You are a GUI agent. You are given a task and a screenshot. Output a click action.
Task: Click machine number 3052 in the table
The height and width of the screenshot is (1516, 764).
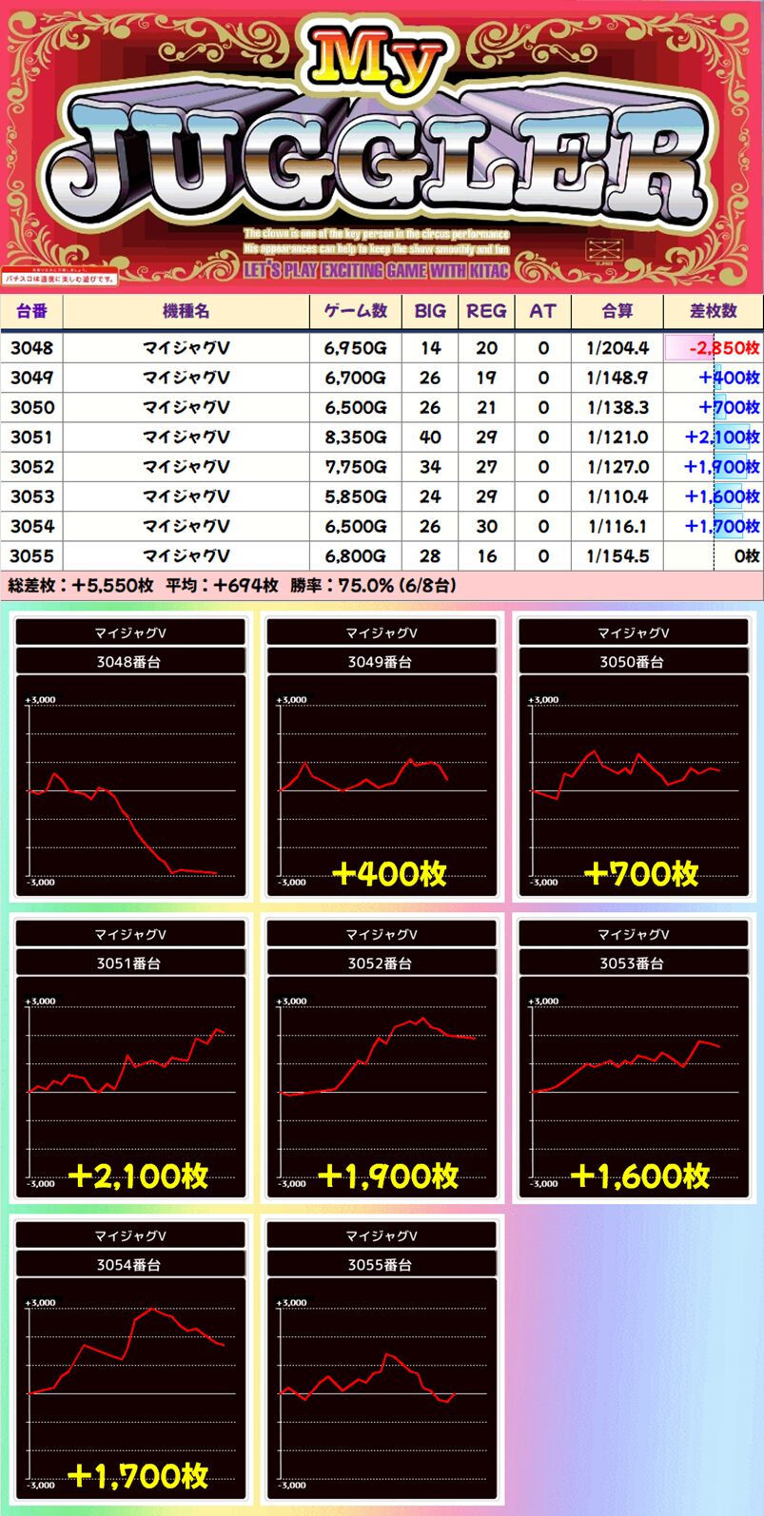[x=32, y=467]
